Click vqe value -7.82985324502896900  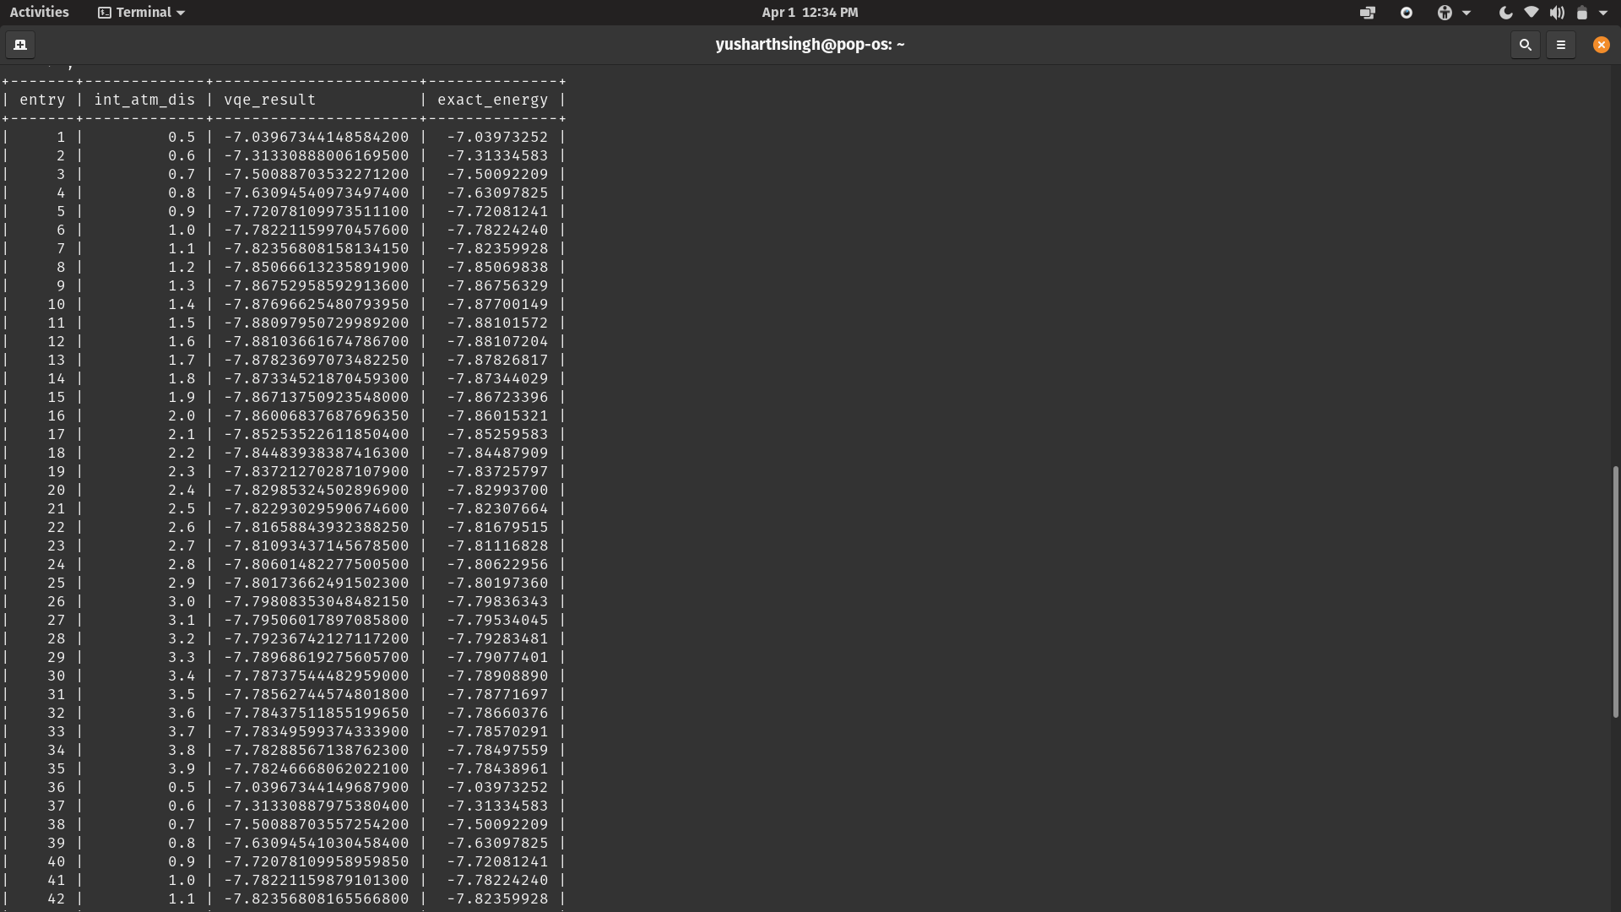pos(317,490)
